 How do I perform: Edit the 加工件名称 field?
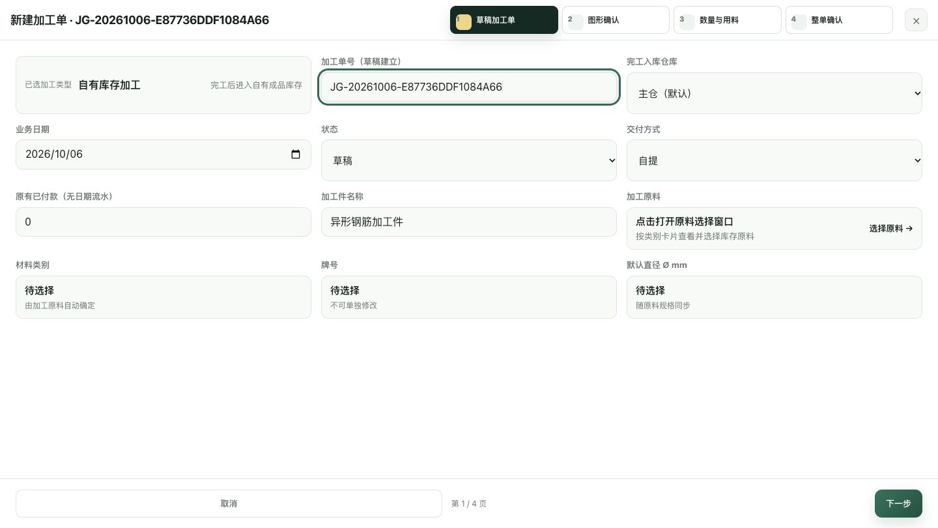pyautogui.click(x=469, y=222)
